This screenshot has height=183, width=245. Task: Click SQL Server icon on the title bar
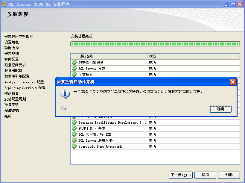coord(4,4)
